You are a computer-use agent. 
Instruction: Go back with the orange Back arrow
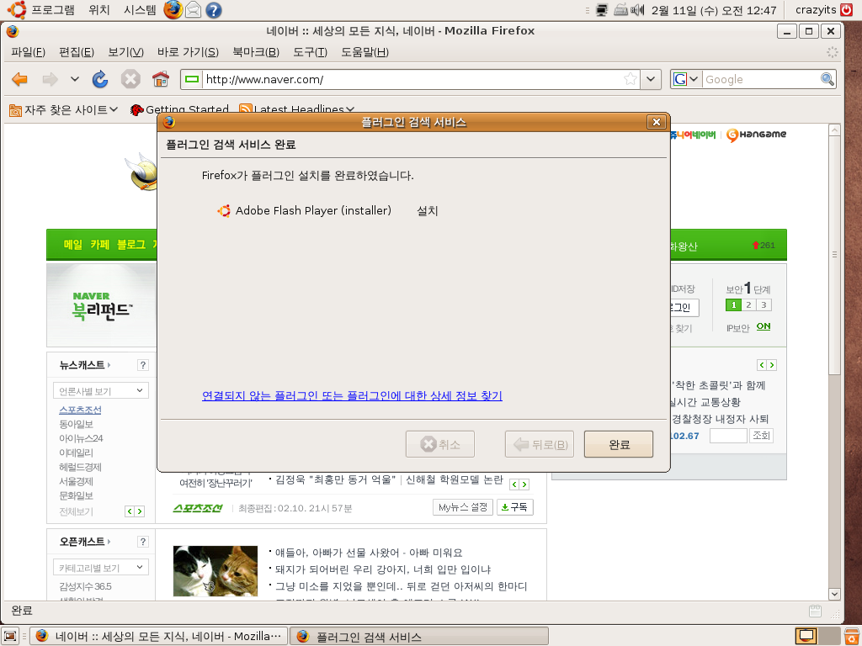click(x=20, y=80)
